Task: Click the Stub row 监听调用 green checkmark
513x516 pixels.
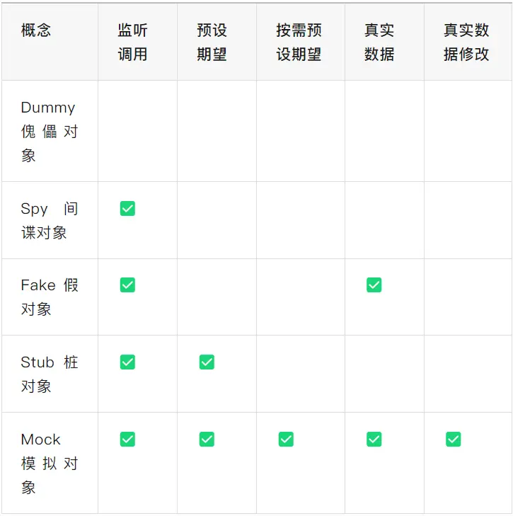Action: coord(127,362)
